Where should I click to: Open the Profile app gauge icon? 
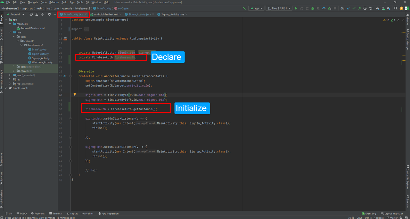[324, 8]
